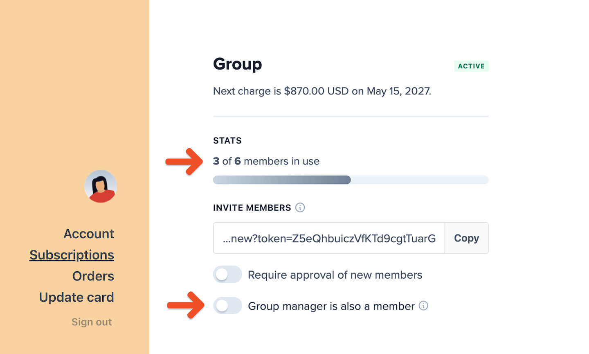The height and width of the screenshot is (354, 589).
Task: Click the invite token URL field
Action: pos(329,238)
